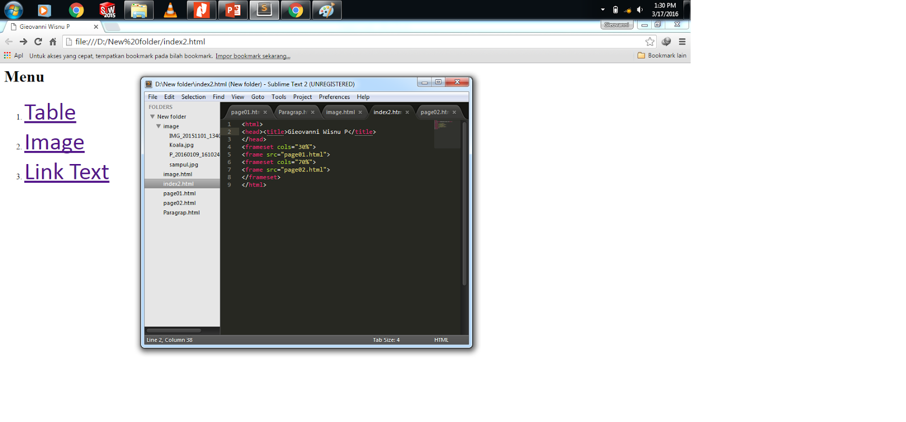Click the sidebar horizontal scrollbar

point(174,330)
